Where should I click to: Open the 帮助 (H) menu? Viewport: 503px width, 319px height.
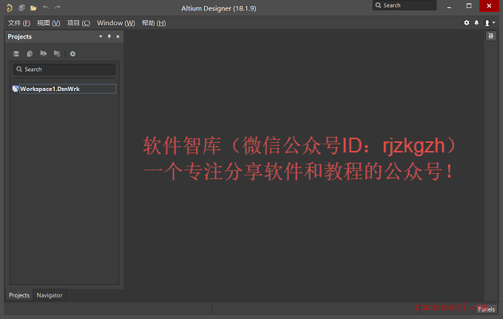pyautogui.click(x=154, y=23)
